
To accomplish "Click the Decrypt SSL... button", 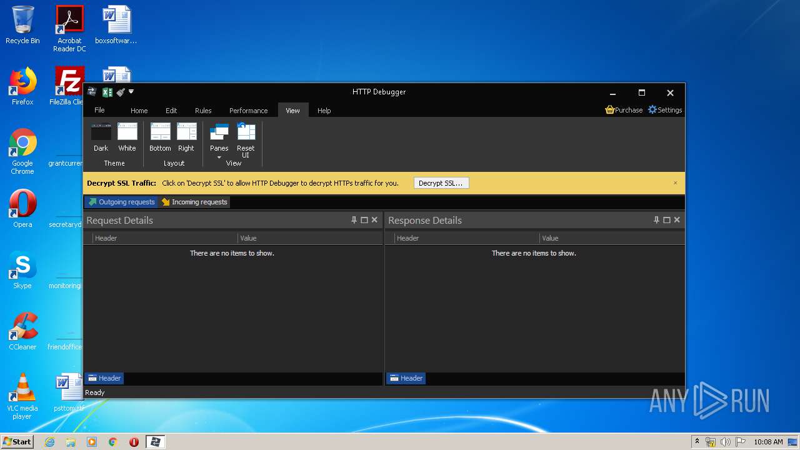I will 441,183.
